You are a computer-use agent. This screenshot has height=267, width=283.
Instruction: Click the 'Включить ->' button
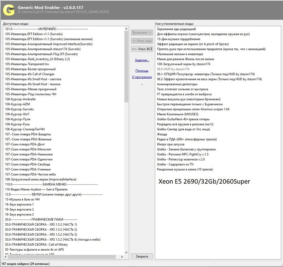(x=142, y=32)
